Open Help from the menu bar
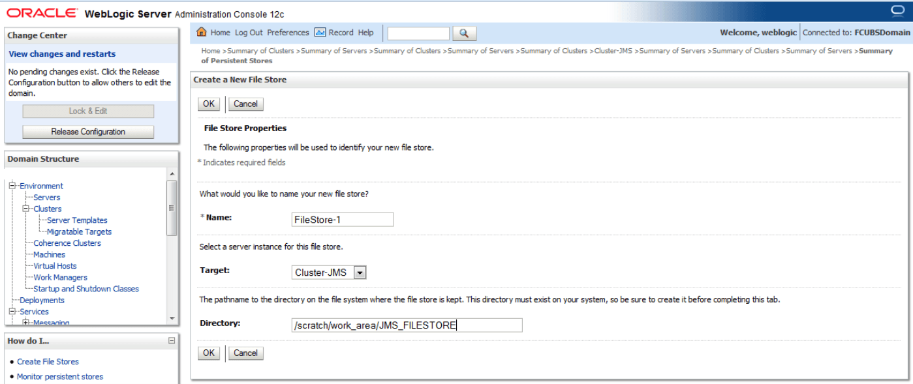 [x=365, y=33]
